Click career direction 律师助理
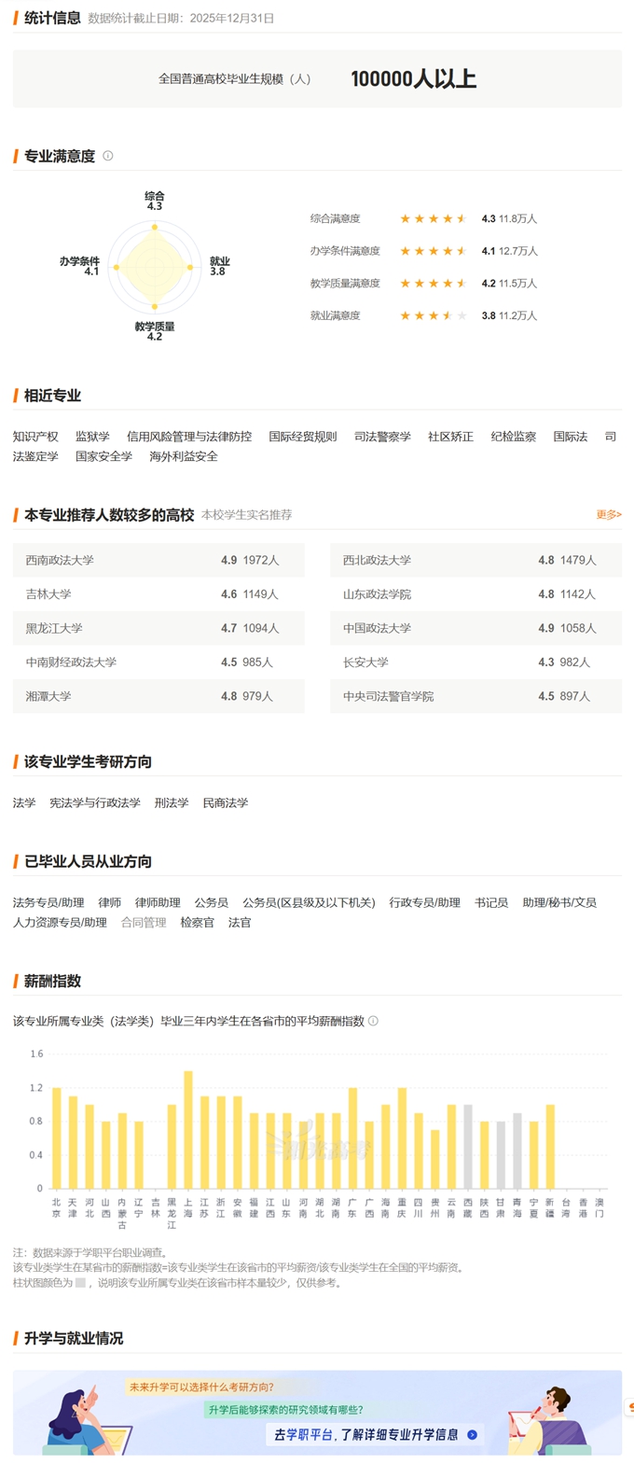This screenshot has width=634, height=1478. pyautogui.click(x=158, y=903)
